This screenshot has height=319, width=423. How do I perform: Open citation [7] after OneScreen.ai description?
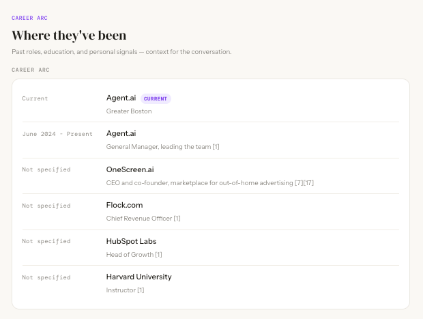[299, 183]
